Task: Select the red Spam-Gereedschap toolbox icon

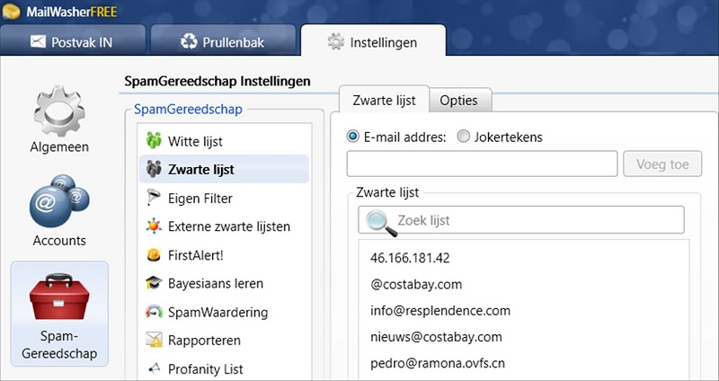Action: click(x=59, y=297)
